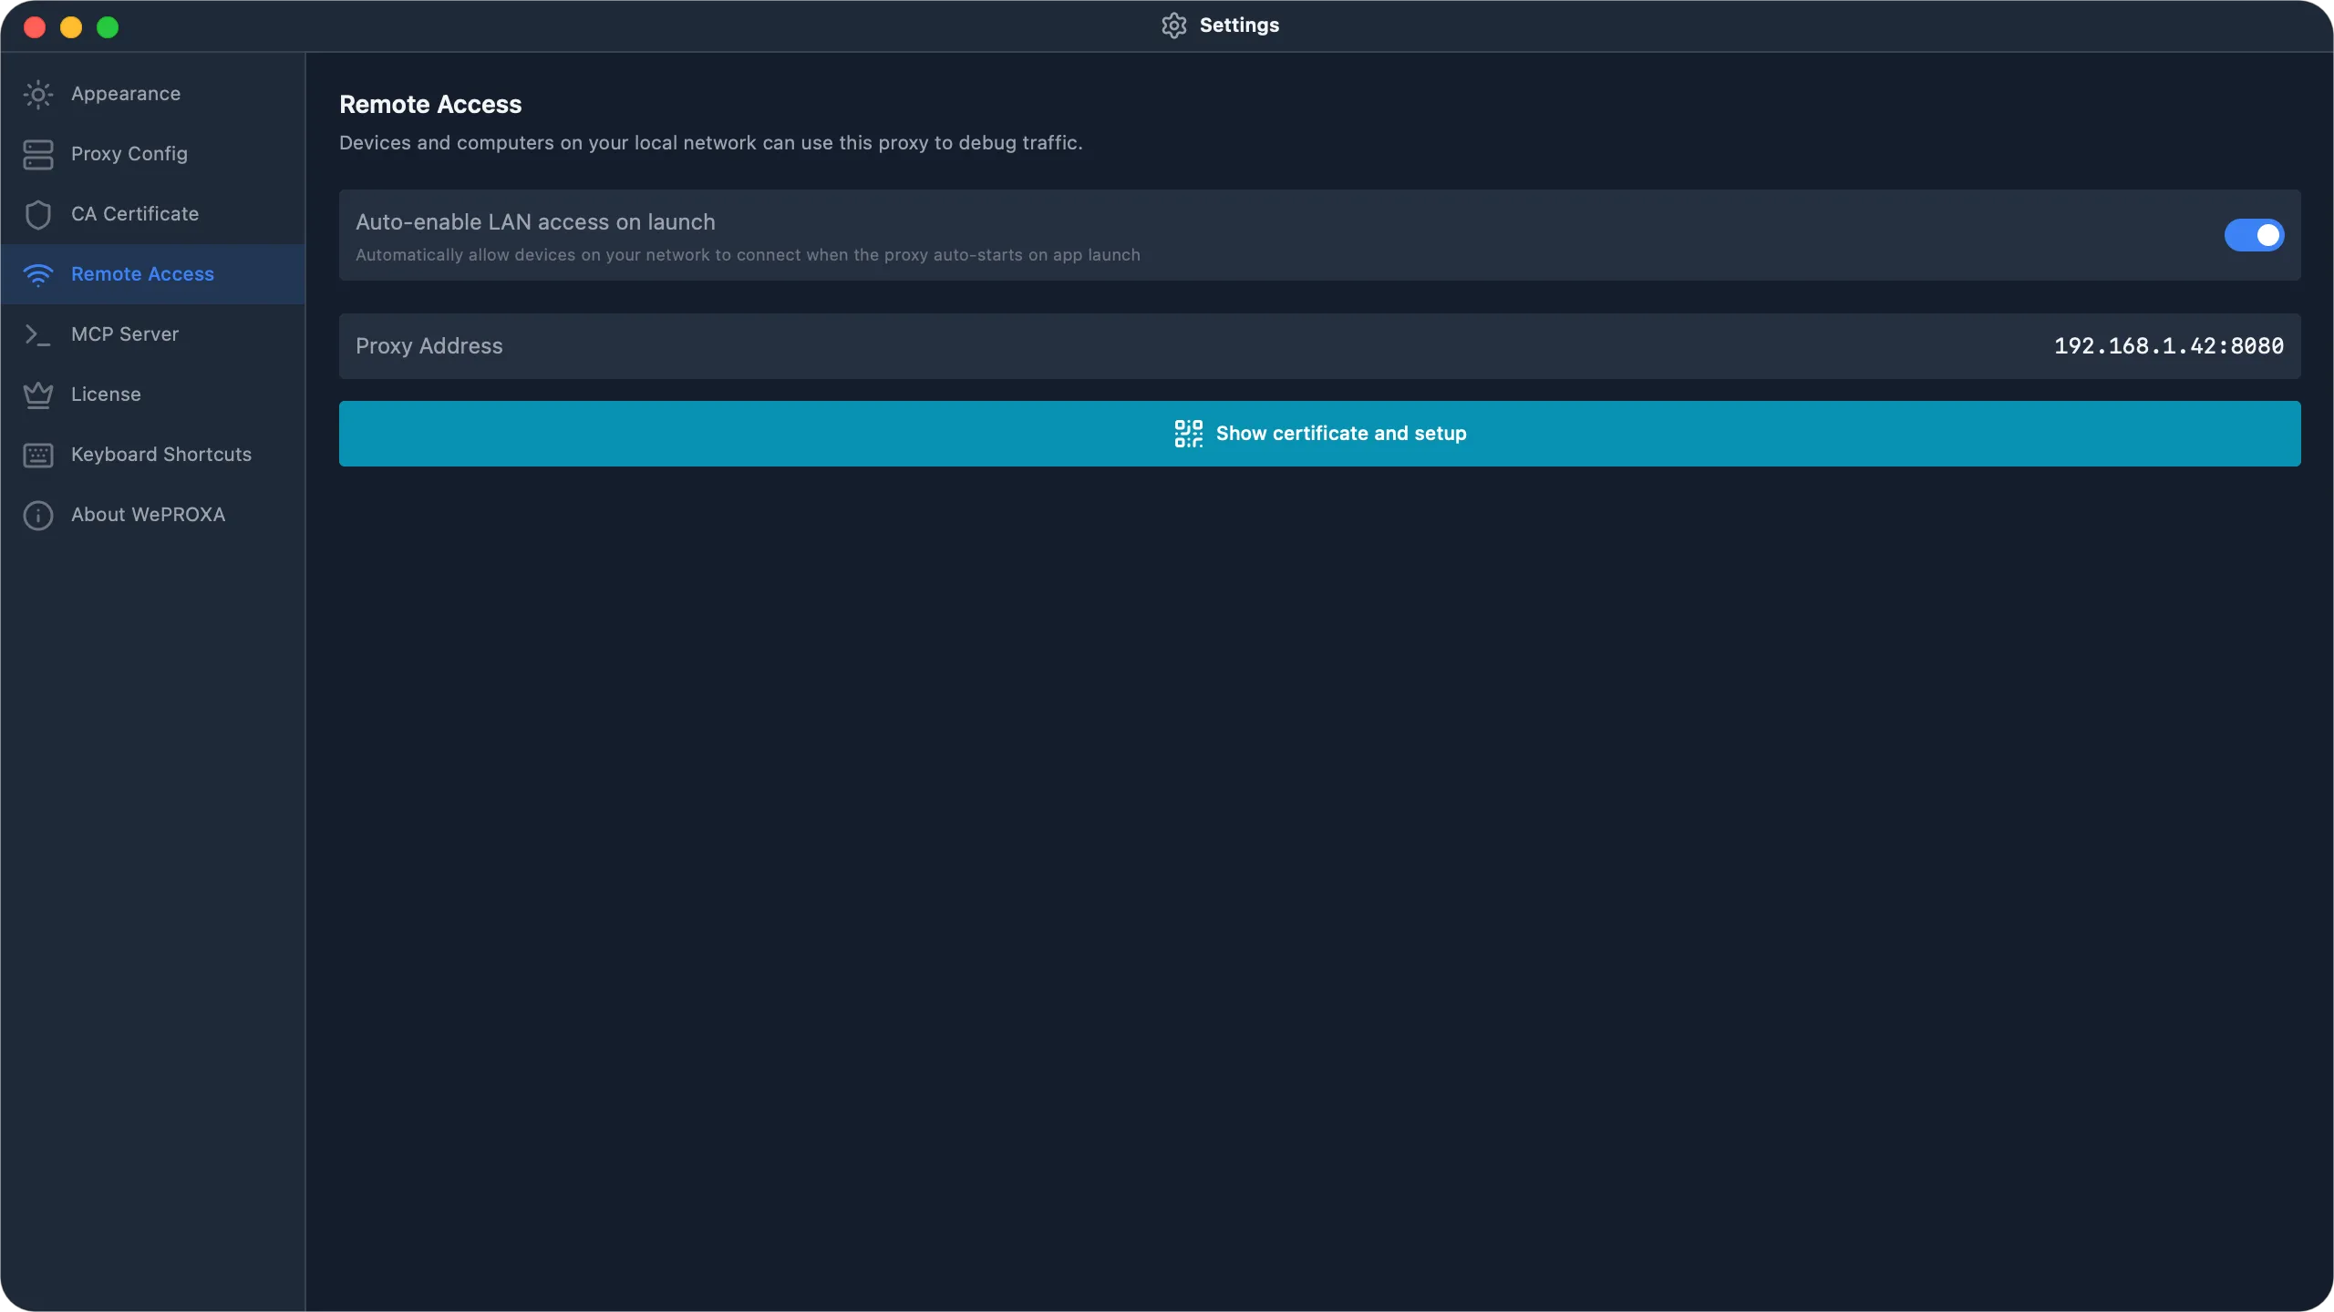
Task: Click the Settings window title text
Action: (1239, 26)
